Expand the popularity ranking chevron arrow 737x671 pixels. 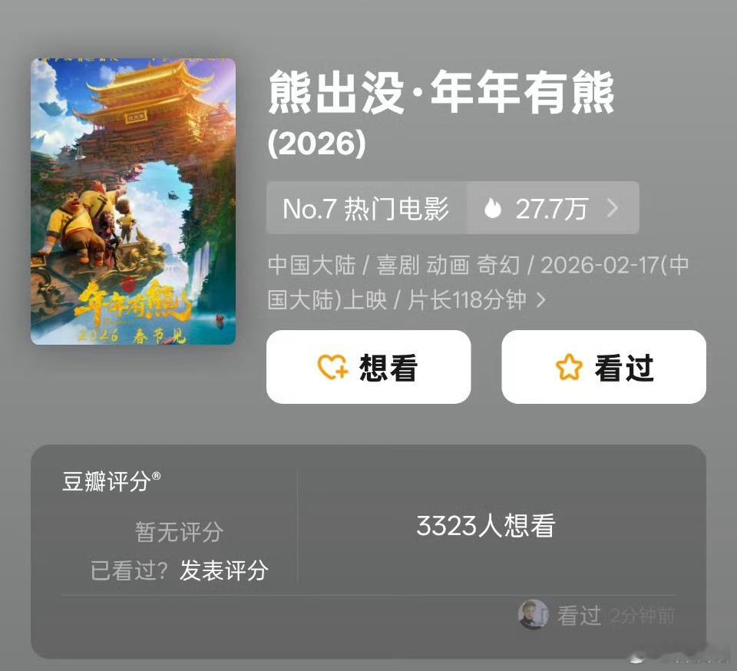tap(613, 208)
